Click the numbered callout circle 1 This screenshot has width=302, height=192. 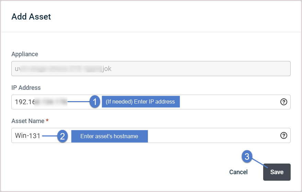pos(95,102)
